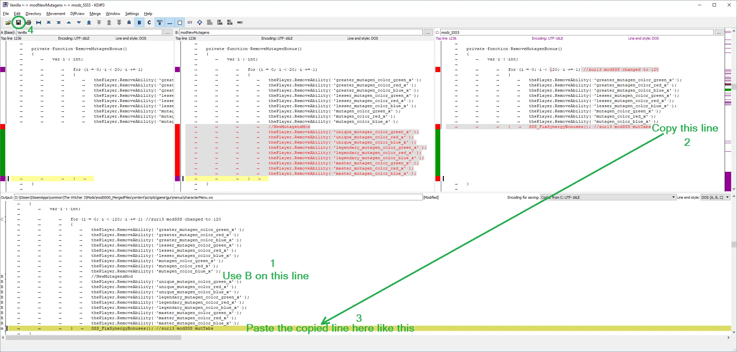
Task: Toggle line numbers 123 button
Action: pyautogui.click(x=190, y=22)
